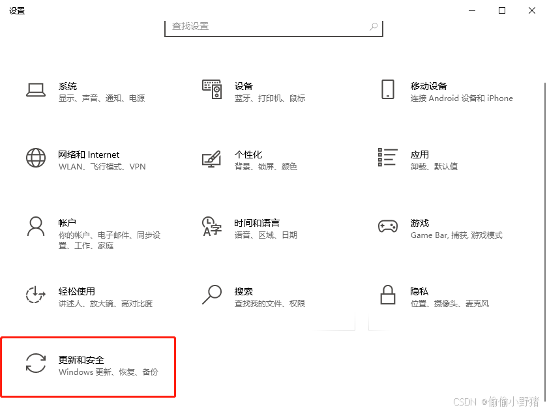Click the vertical scrollbar on the right
Image resolution: width=547 pixels, height=412 pixels.
pos(545,241)
